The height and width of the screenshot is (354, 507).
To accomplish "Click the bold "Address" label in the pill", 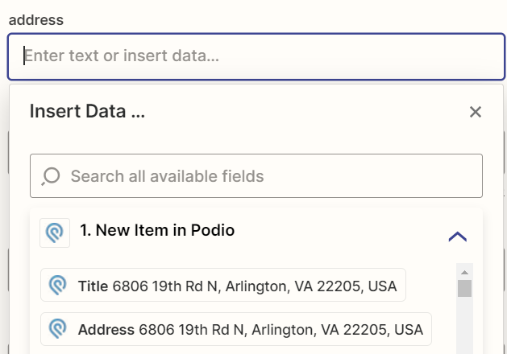I will (106, 330).
